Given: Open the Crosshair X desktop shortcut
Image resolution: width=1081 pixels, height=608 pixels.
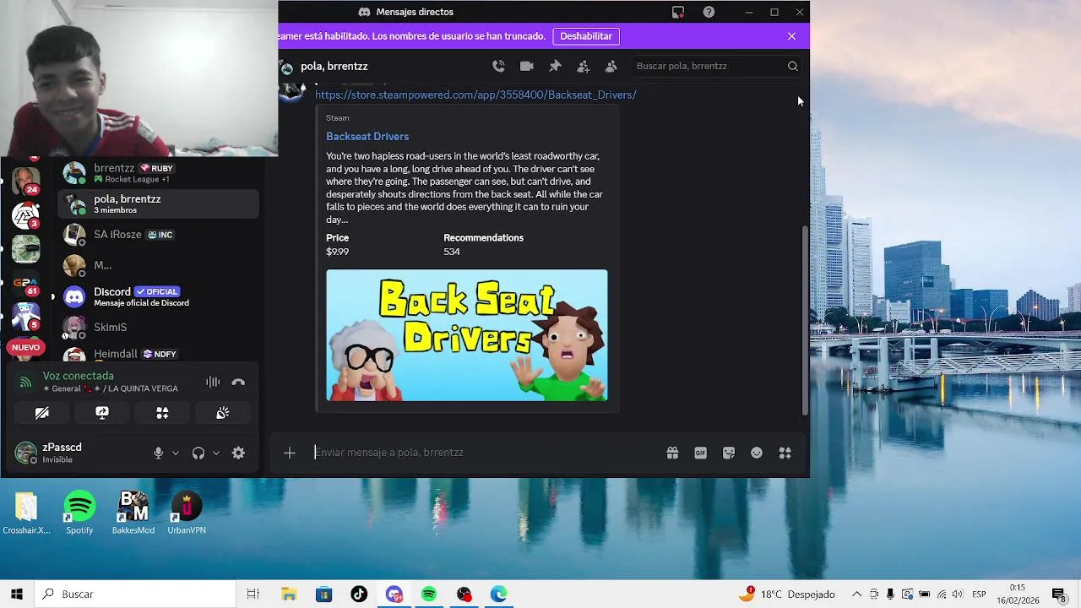Looking at the screenshot, I should [x=26, y=513].
